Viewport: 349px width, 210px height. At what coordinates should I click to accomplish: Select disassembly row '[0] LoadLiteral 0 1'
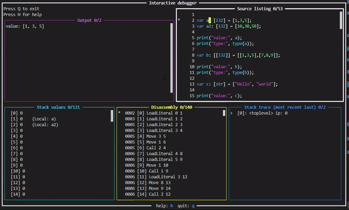click(154, 113)
